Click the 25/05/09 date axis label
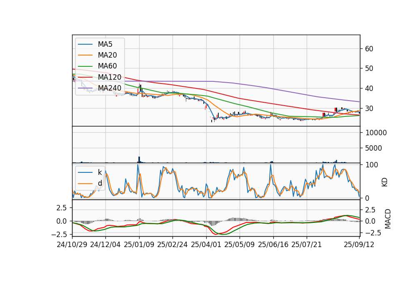400x288 pixels. coord(240,245)
